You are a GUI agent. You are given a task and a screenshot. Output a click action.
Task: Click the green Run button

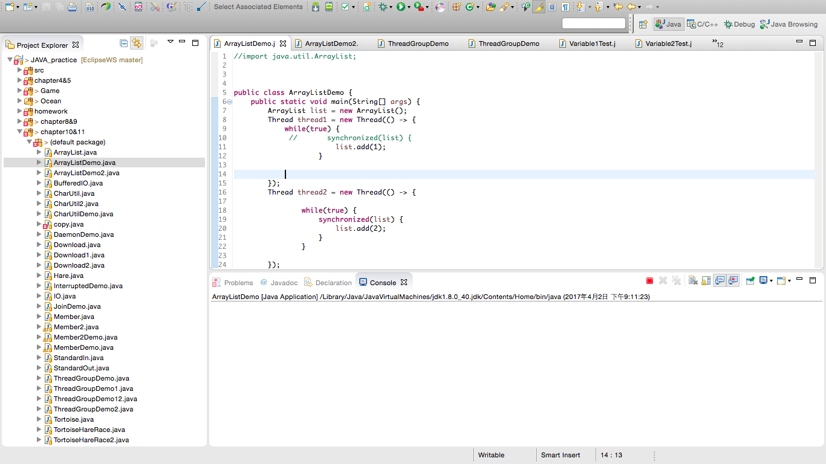[400, 7]
